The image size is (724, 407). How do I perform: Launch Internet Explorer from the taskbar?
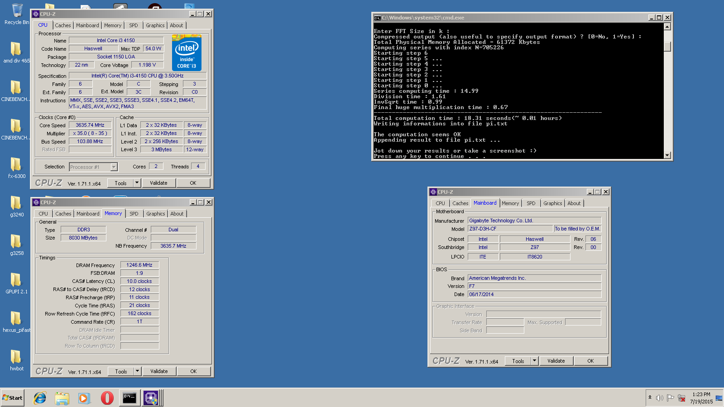[40, 398]
